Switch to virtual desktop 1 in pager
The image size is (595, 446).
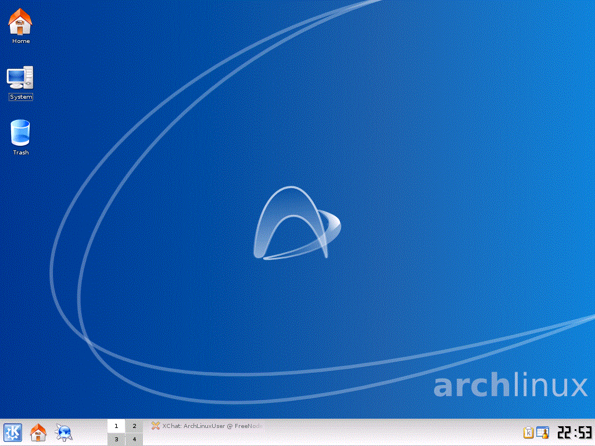[x=116, y=426]
